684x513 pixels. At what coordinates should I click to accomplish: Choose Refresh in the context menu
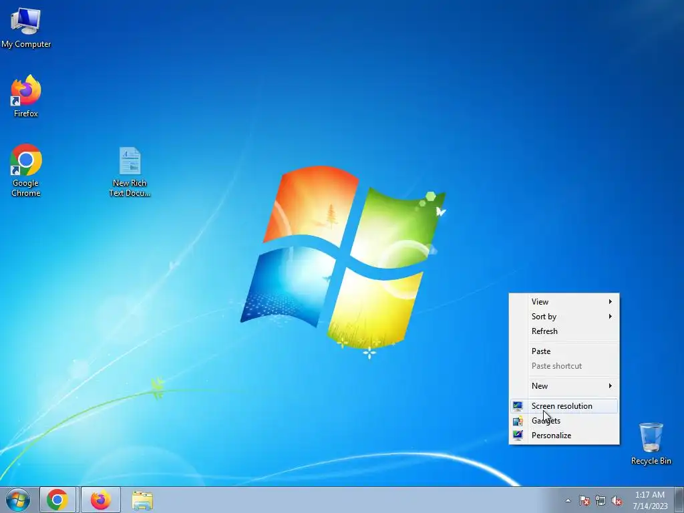click(564, 331)
